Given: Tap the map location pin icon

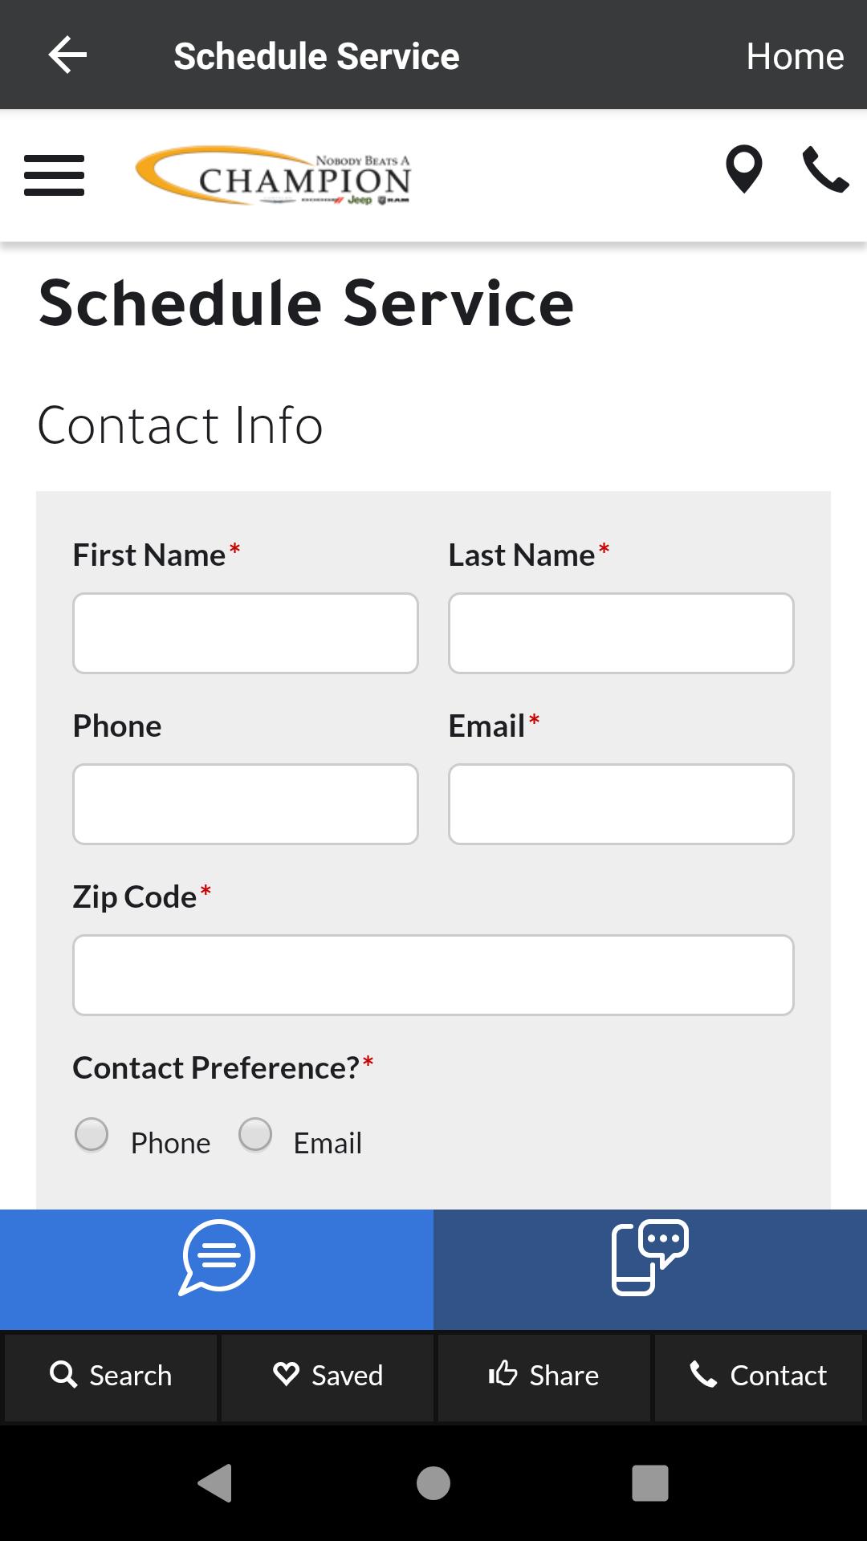Looking at the screenshot, I should click(744, 169).
